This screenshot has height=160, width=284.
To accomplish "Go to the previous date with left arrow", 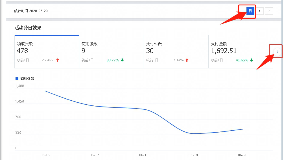I will (260, 11).
